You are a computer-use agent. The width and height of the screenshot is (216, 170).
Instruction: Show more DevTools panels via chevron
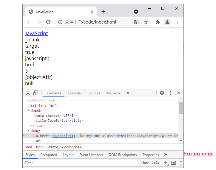coord(128,93)
